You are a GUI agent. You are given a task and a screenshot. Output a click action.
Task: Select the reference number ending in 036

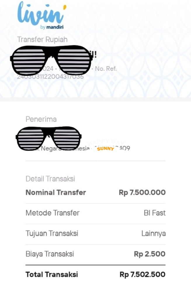click(50, 76)
